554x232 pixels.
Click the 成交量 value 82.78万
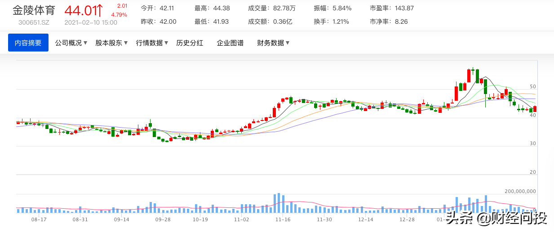coord(284,8)
